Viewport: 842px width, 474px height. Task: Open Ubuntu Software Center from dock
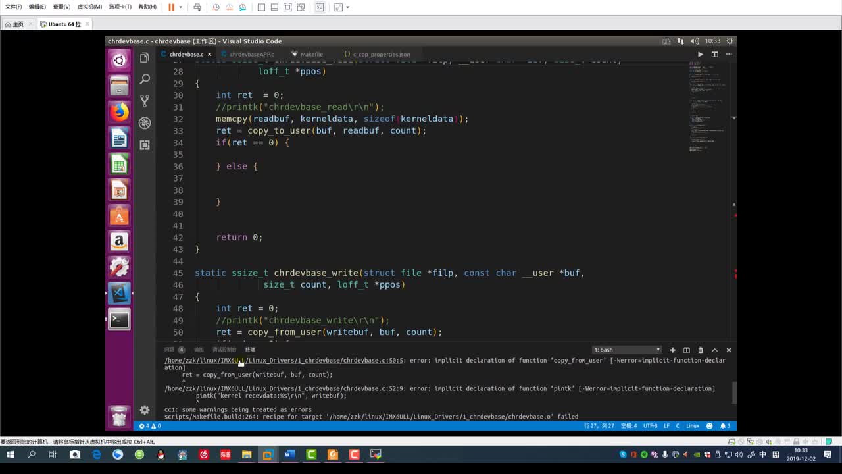(x=119, y=216)
